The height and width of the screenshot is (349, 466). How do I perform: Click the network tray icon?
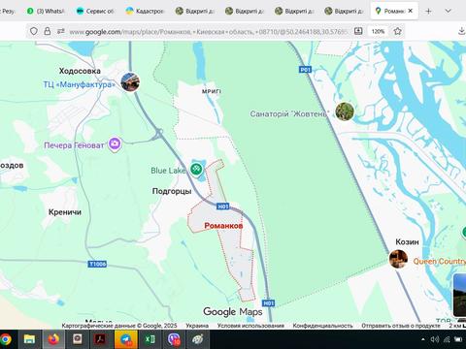tap(447, 339)
